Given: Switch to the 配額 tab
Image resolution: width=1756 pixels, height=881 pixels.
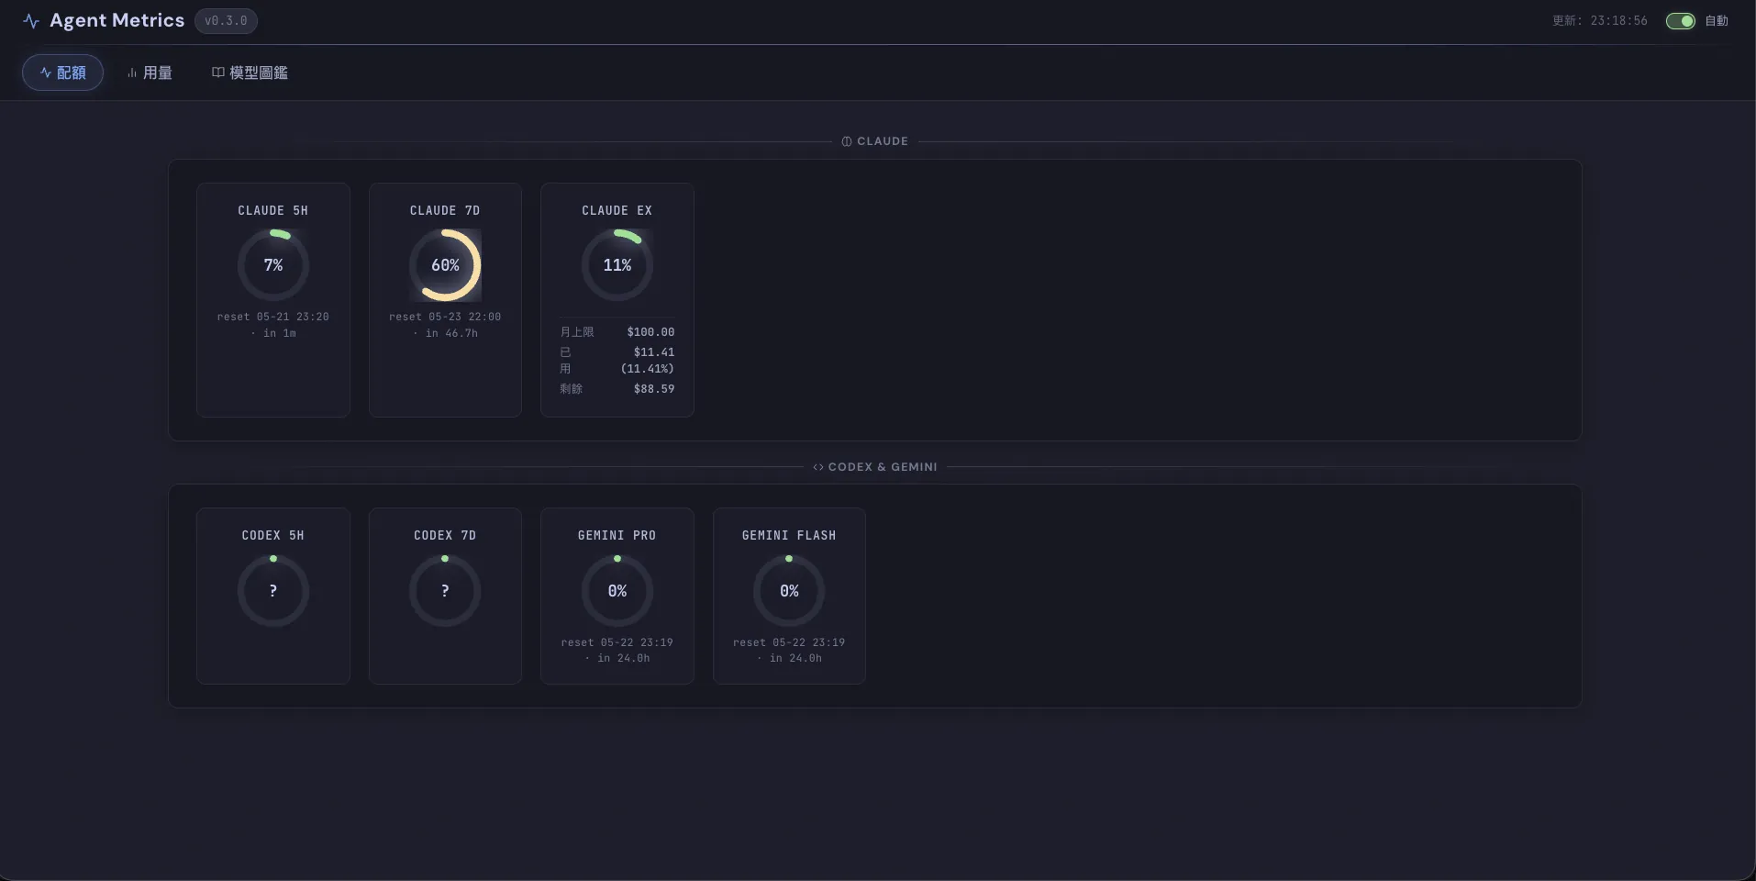Looking at the screenshot, I should click(x=62, y=72).
